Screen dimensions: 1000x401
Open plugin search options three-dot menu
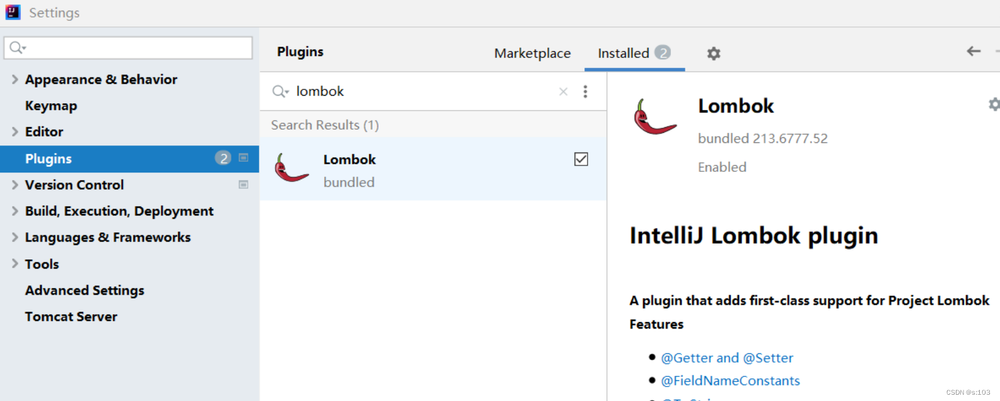(585, 92)
